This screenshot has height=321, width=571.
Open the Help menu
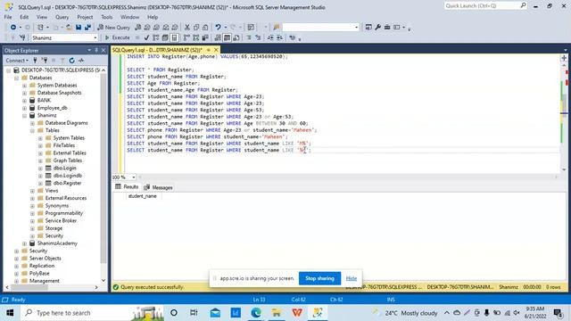(153, 17)
